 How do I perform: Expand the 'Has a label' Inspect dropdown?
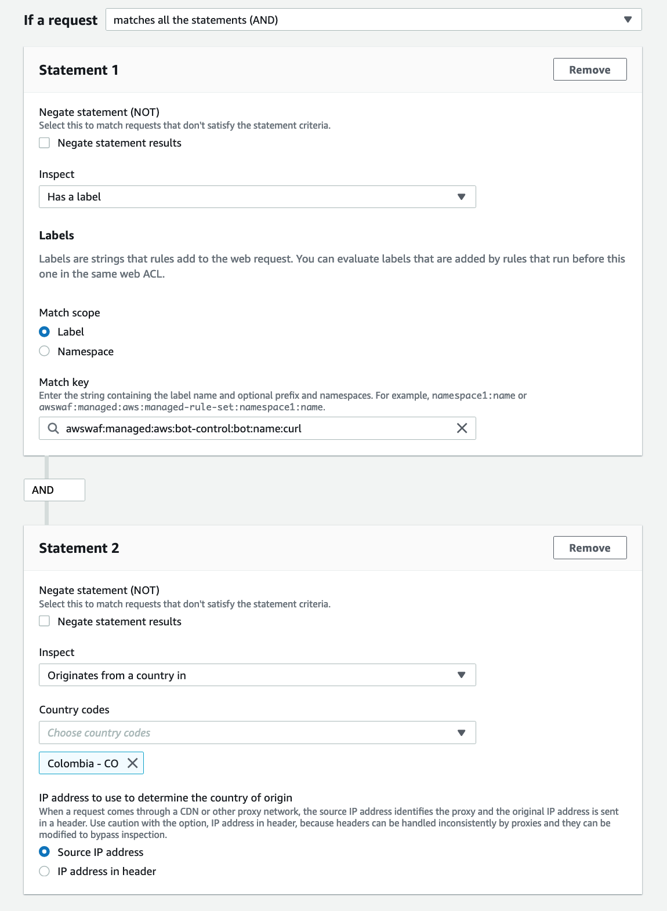click(x=257, y=197)
